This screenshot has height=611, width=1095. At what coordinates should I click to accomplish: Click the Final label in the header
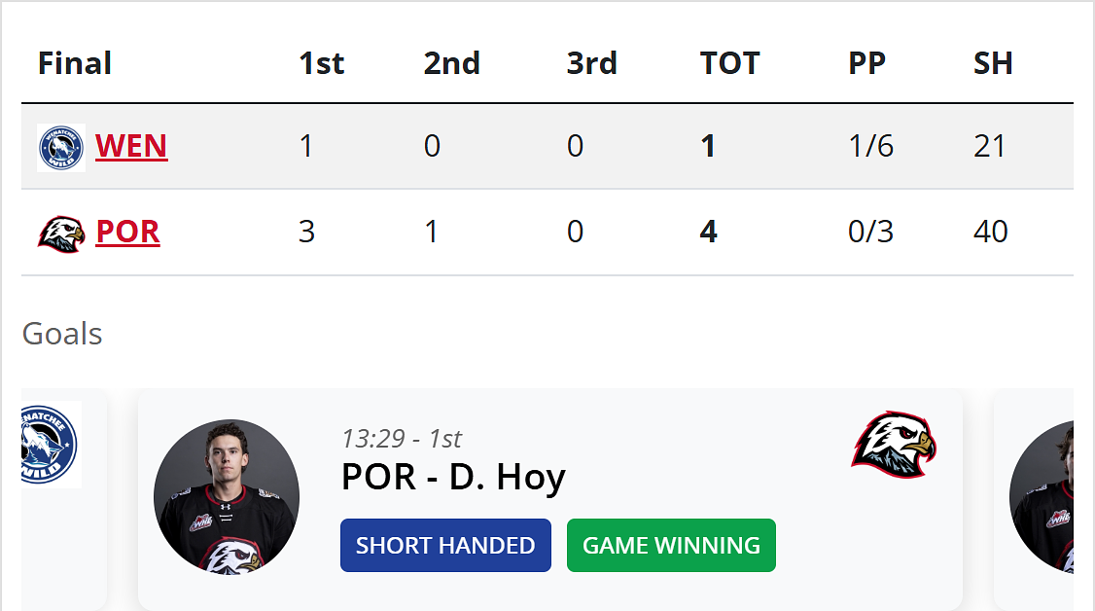pyautogui.click(x=75, y=63)
